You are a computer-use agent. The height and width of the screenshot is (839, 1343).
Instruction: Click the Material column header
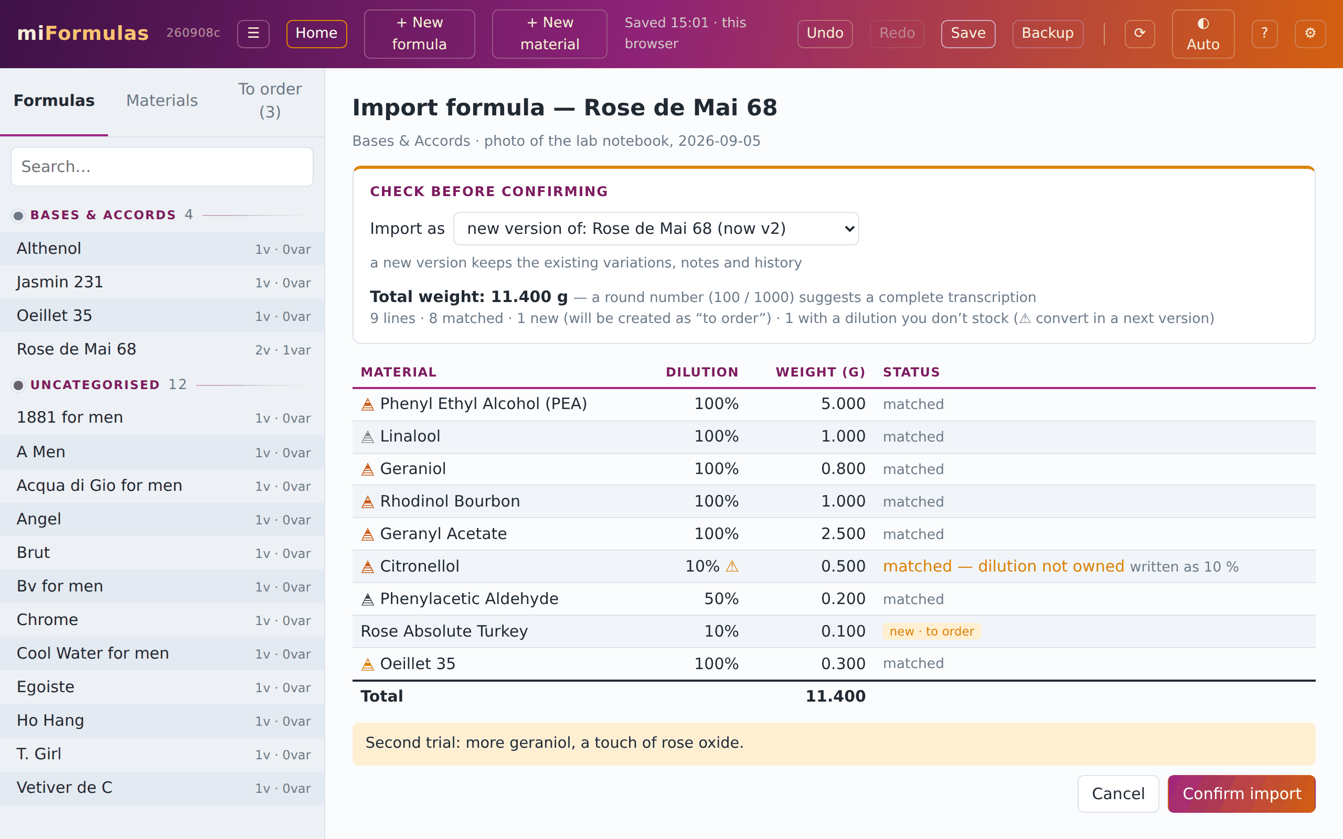[399, 372]
